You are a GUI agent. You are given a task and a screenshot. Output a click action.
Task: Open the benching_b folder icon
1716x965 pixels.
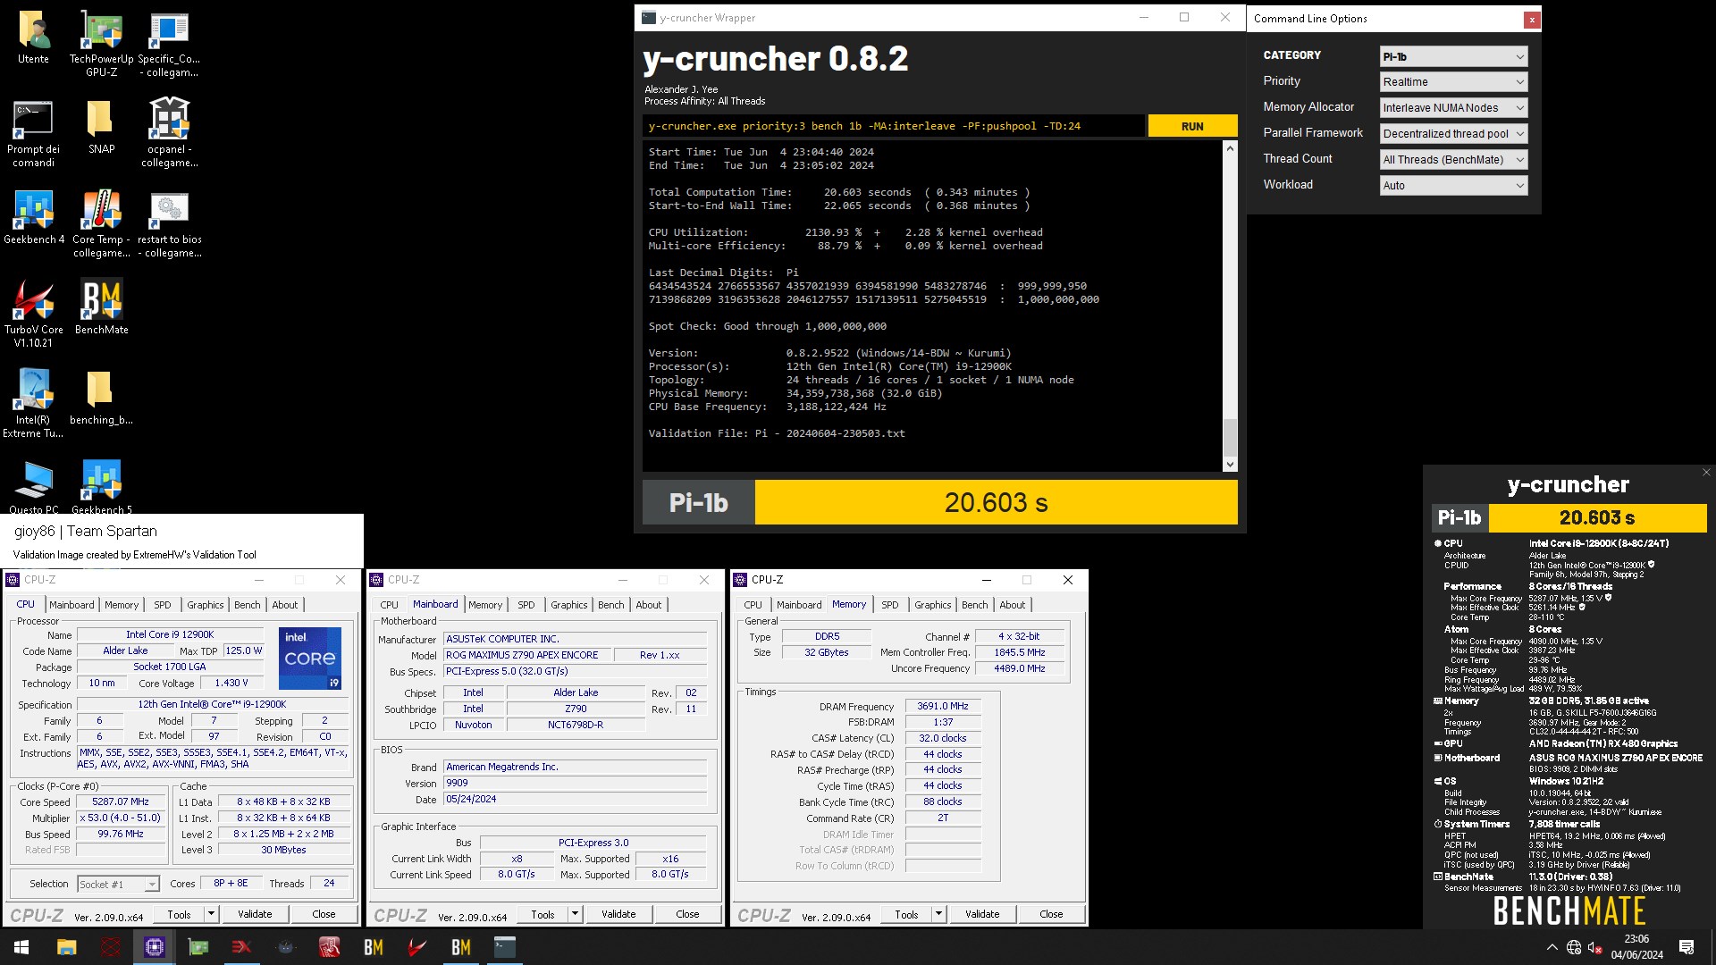(101, 398)
